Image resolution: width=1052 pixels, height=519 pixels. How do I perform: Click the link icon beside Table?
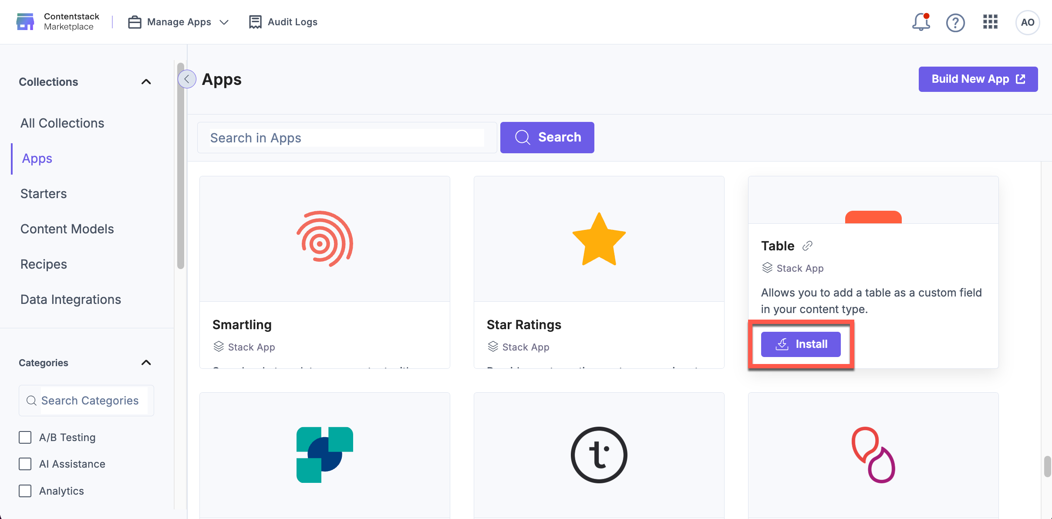(x=807, y=246)
